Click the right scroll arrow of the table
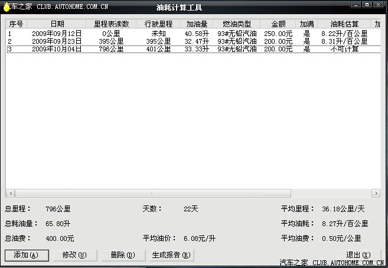Viewport: 388px width, 268px height. point(376,194)
